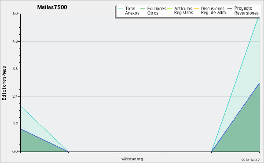Click the Ediciones/mes axis label
264x163 pixels.
coord(4,83)
